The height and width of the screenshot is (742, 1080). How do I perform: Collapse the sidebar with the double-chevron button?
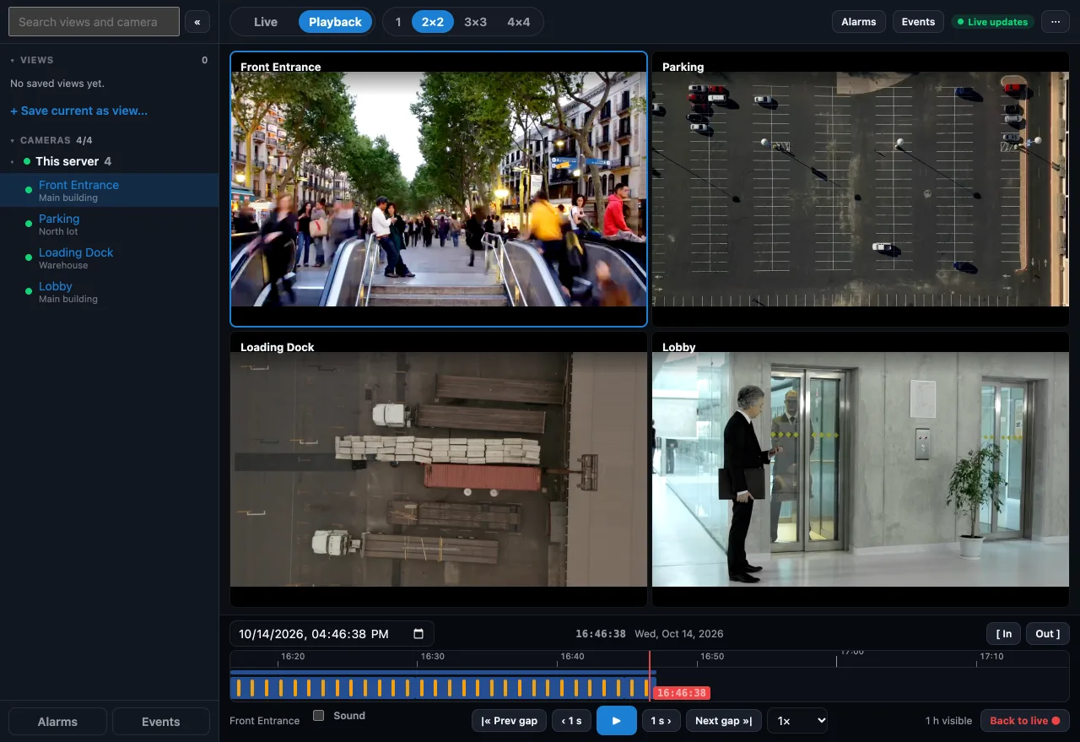197,22
